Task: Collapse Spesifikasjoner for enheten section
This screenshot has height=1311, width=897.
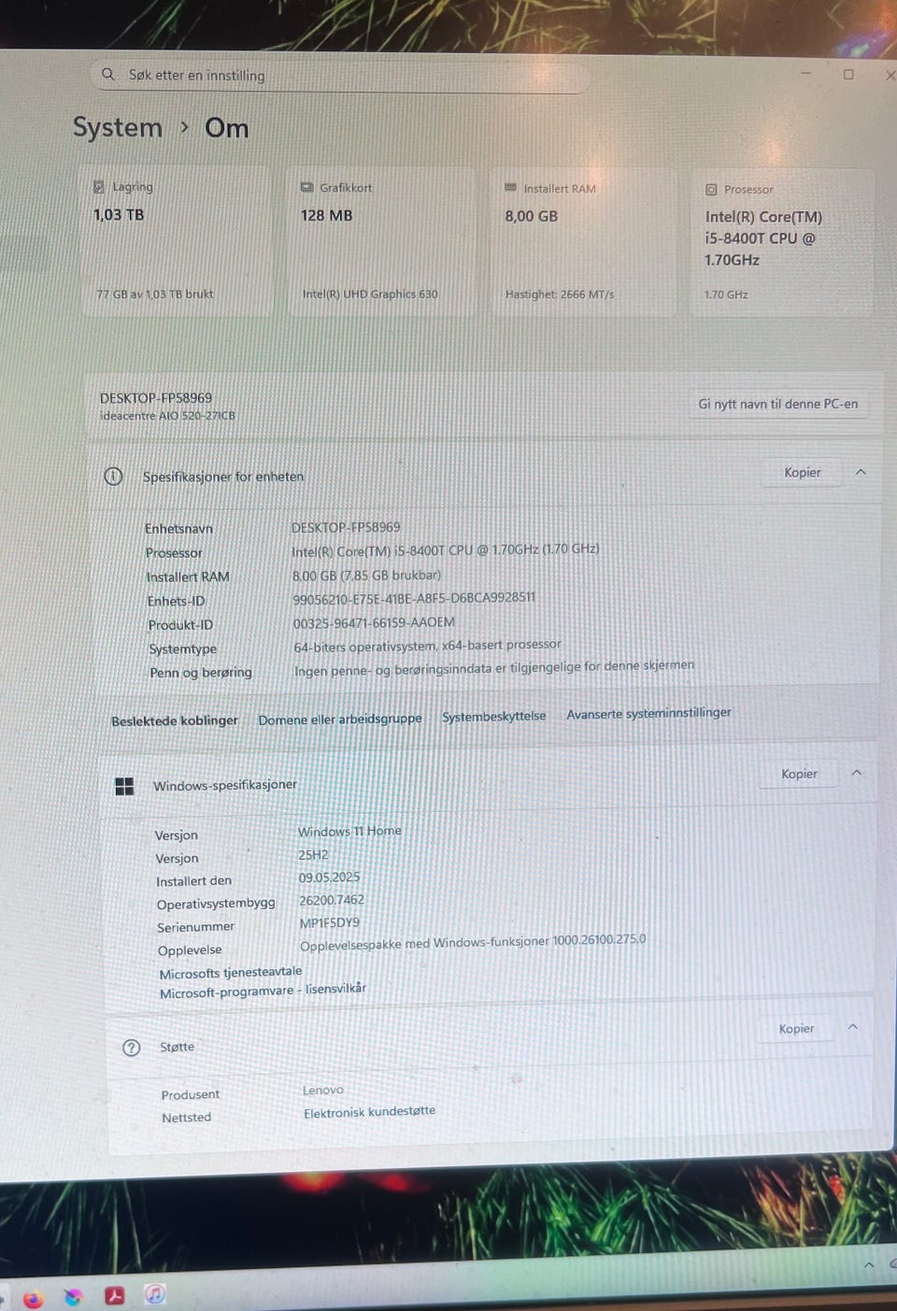Action: 861,472
